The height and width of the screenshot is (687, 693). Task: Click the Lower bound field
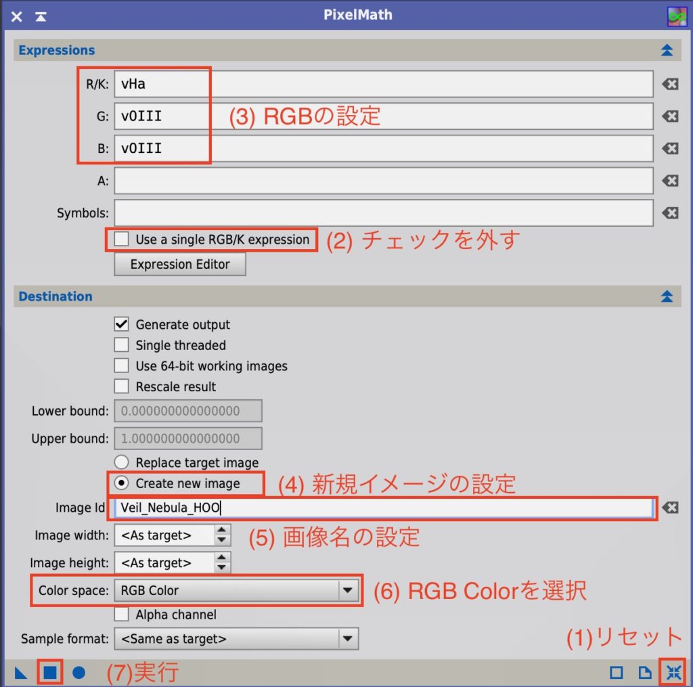(x=188, y=411)
